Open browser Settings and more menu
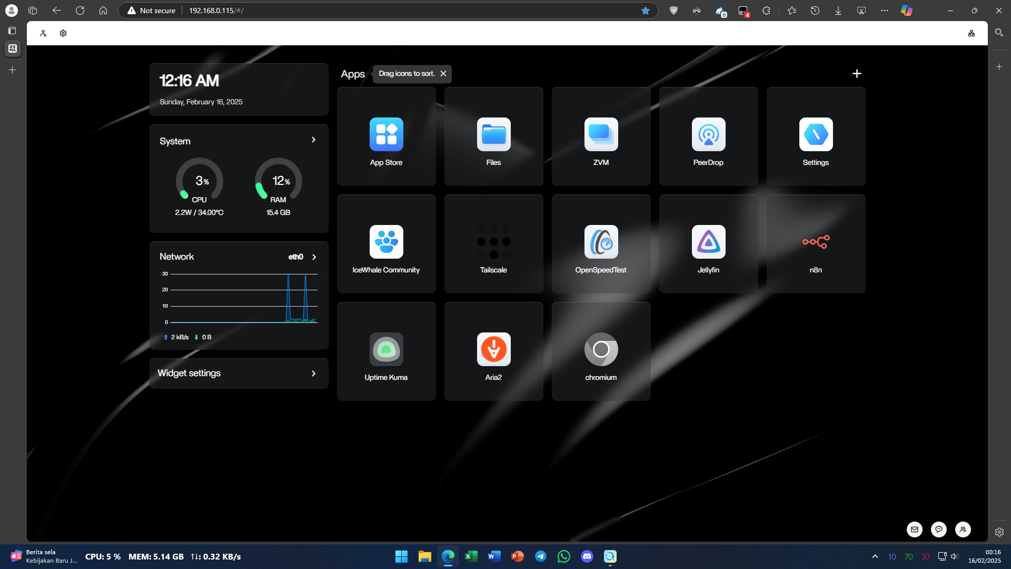 tap(885, 11)
